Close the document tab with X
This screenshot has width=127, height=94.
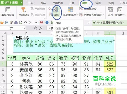[90, 23]
